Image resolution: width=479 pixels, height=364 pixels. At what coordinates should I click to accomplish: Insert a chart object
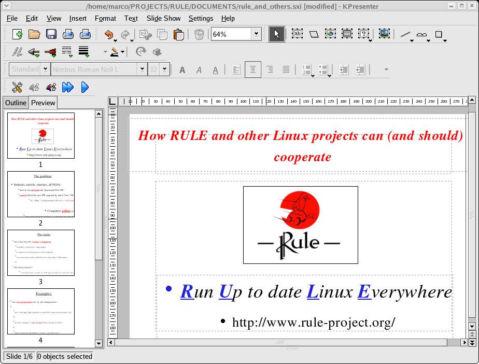coord(330,34)
